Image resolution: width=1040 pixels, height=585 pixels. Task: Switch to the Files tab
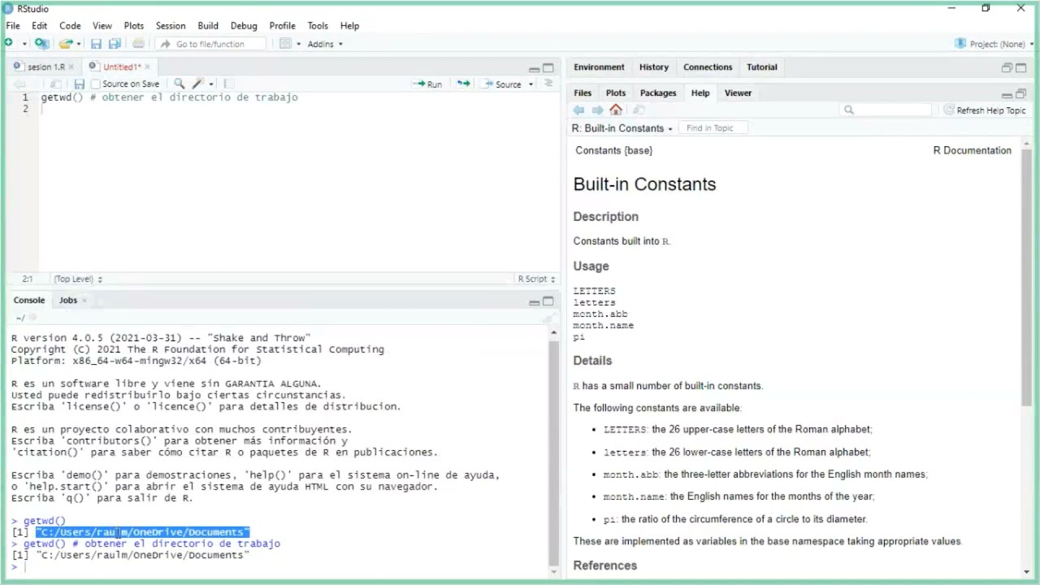(583, 93)
